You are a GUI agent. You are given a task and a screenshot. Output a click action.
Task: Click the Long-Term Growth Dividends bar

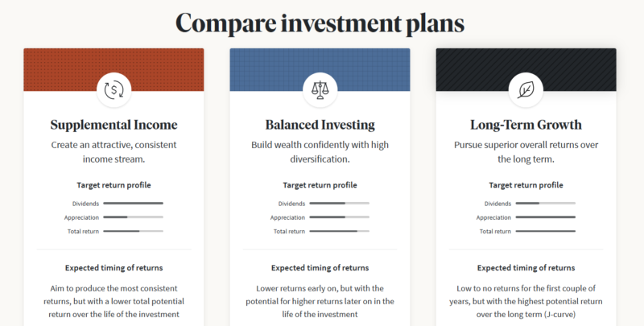(545, 204)
